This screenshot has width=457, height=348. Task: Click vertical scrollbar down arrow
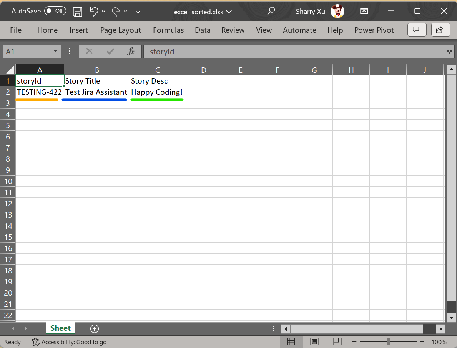click(451, 318)
